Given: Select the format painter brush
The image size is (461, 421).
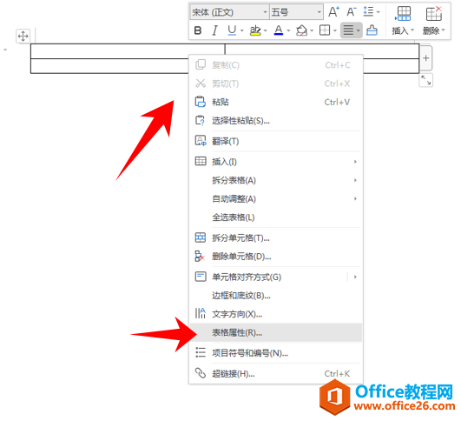Looking at the screenshot, I should coord(372,30).
